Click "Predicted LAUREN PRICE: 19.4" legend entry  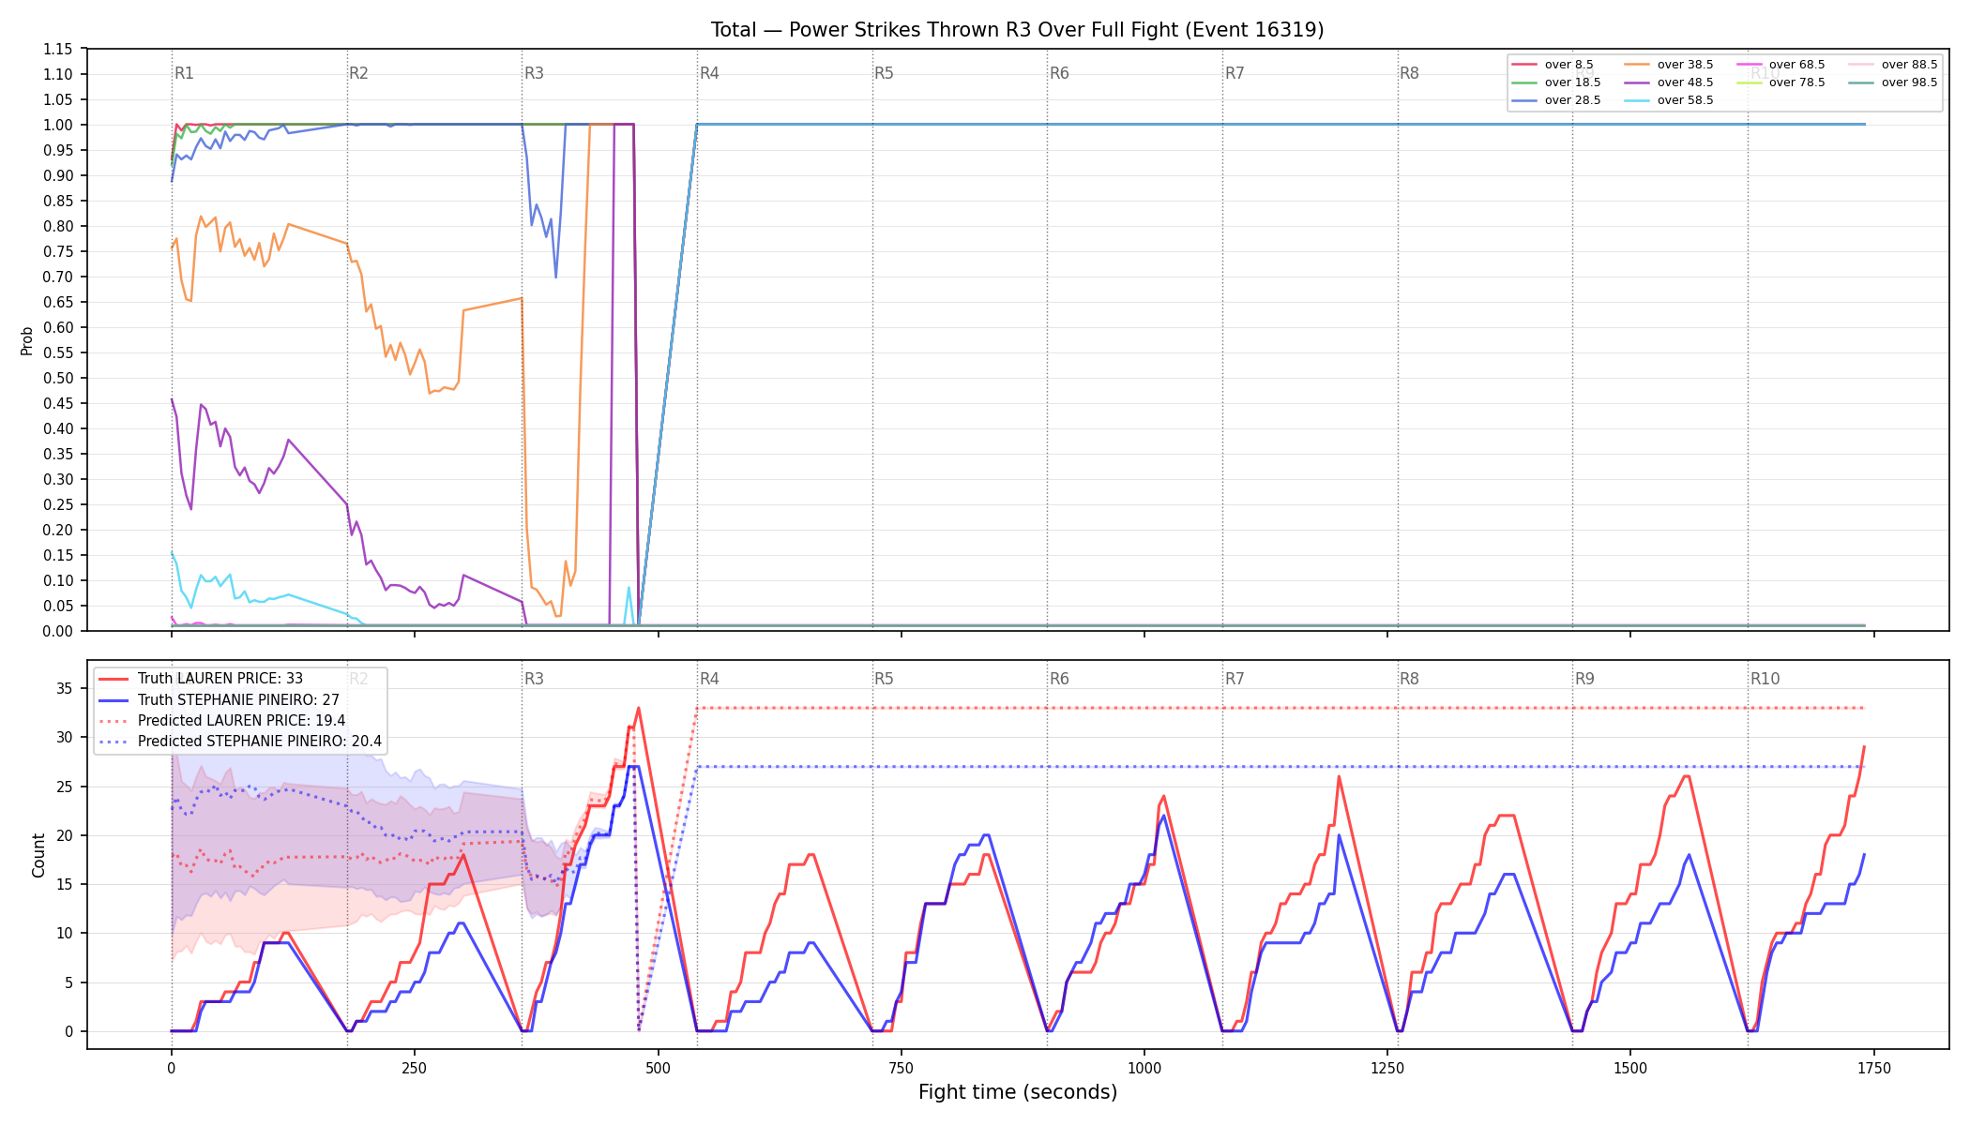click(x=241, y=721)
